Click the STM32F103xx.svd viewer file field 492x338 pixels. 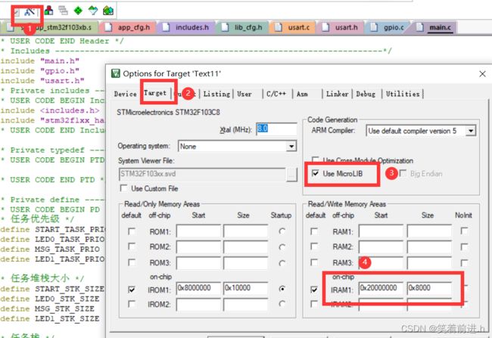pos(202,175)
